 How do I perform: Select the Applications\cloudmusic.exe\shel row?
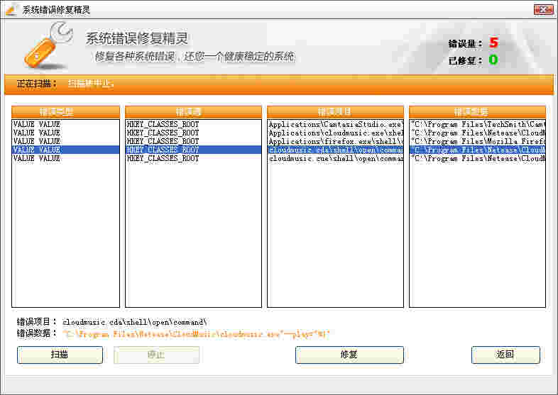point(336,133)
